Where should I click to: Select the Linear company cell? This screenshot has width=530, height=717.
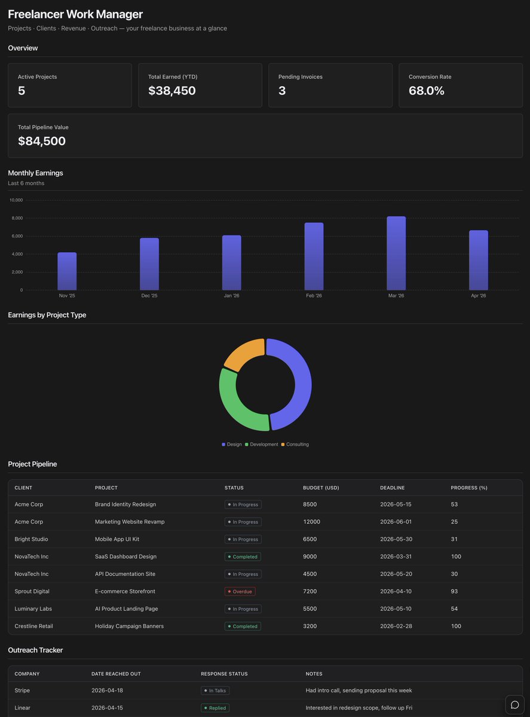(22, 707)
